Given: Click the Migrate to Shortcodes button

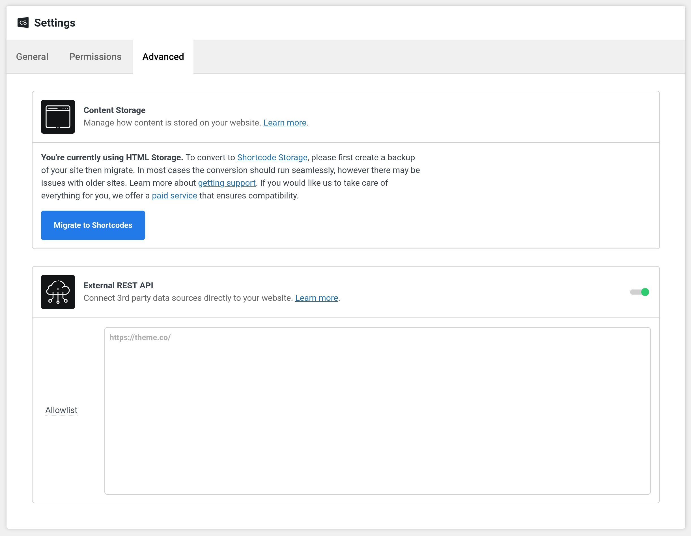Looking at the screenshot, I should 93,225.
